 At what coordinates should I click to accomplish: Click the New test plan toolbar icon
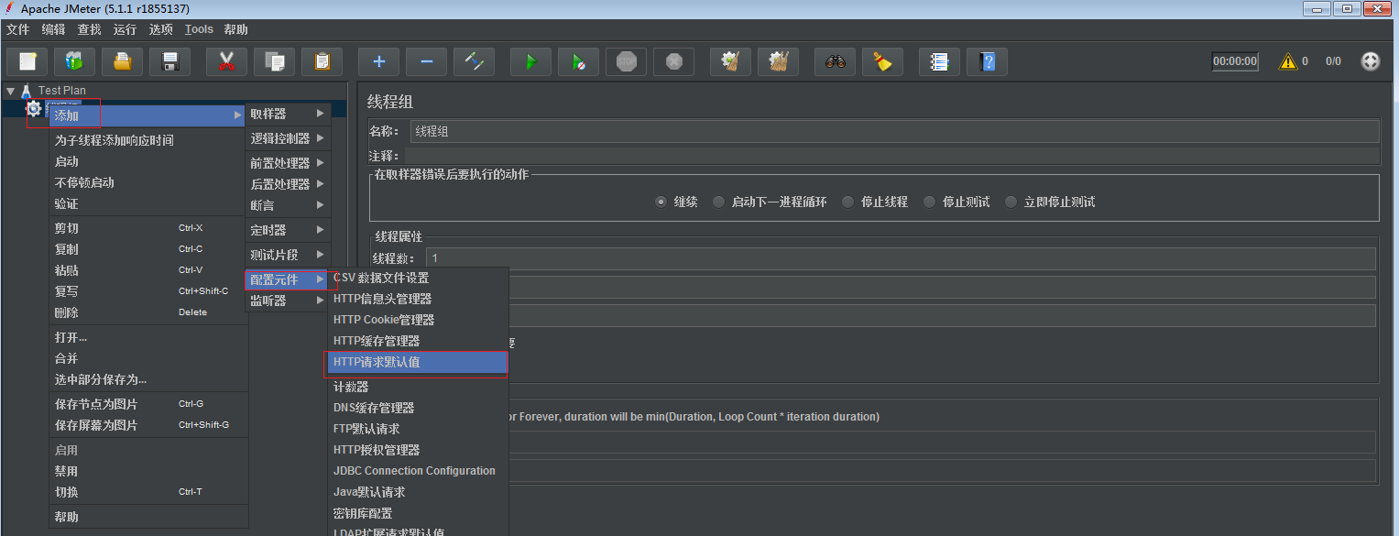coord(27,62)
